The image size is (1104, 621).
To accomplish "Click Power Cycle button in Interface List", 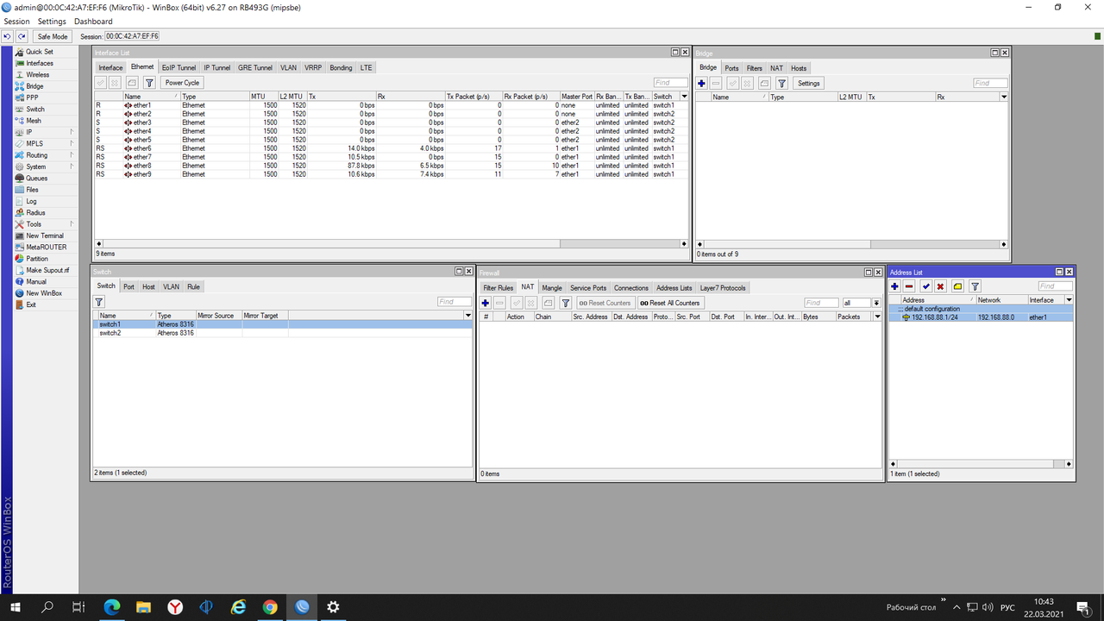I will [x=182, y=83].
